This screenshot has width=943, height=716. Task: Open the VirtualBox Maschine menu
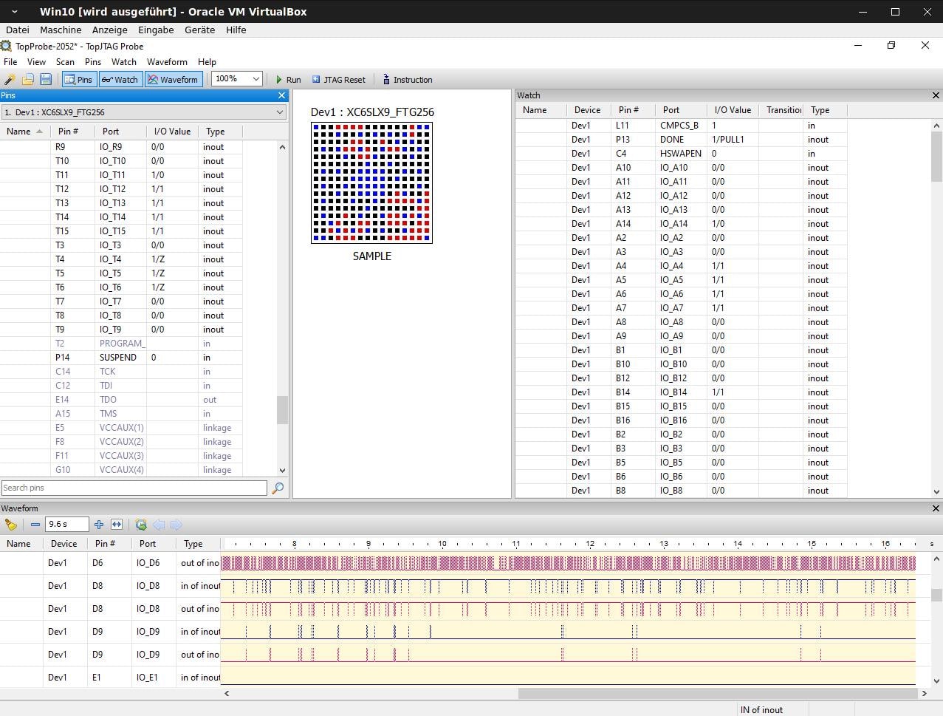click(61, 30)
